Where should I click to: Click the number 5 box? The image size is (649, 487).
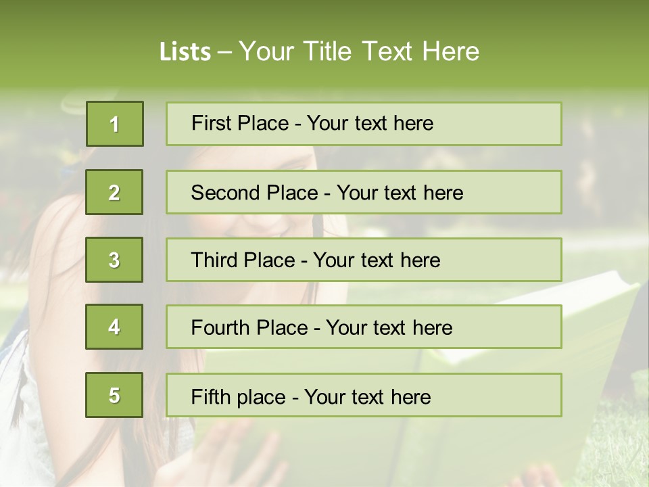point(114,395)
